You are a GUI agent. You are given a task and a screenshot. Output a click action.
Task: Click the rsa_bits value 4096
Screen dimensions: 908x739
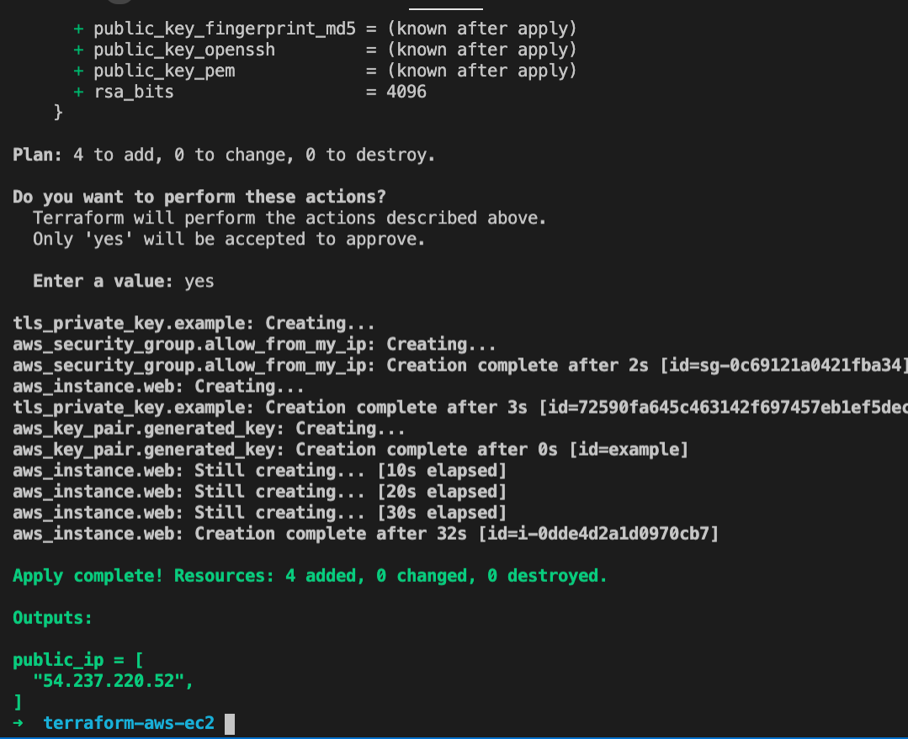point(406,92)
